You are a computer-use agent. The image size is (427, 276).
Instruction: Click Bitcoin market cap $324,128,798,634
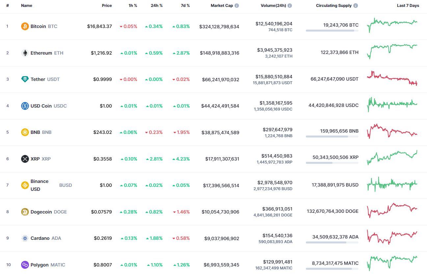click(219, 26)
